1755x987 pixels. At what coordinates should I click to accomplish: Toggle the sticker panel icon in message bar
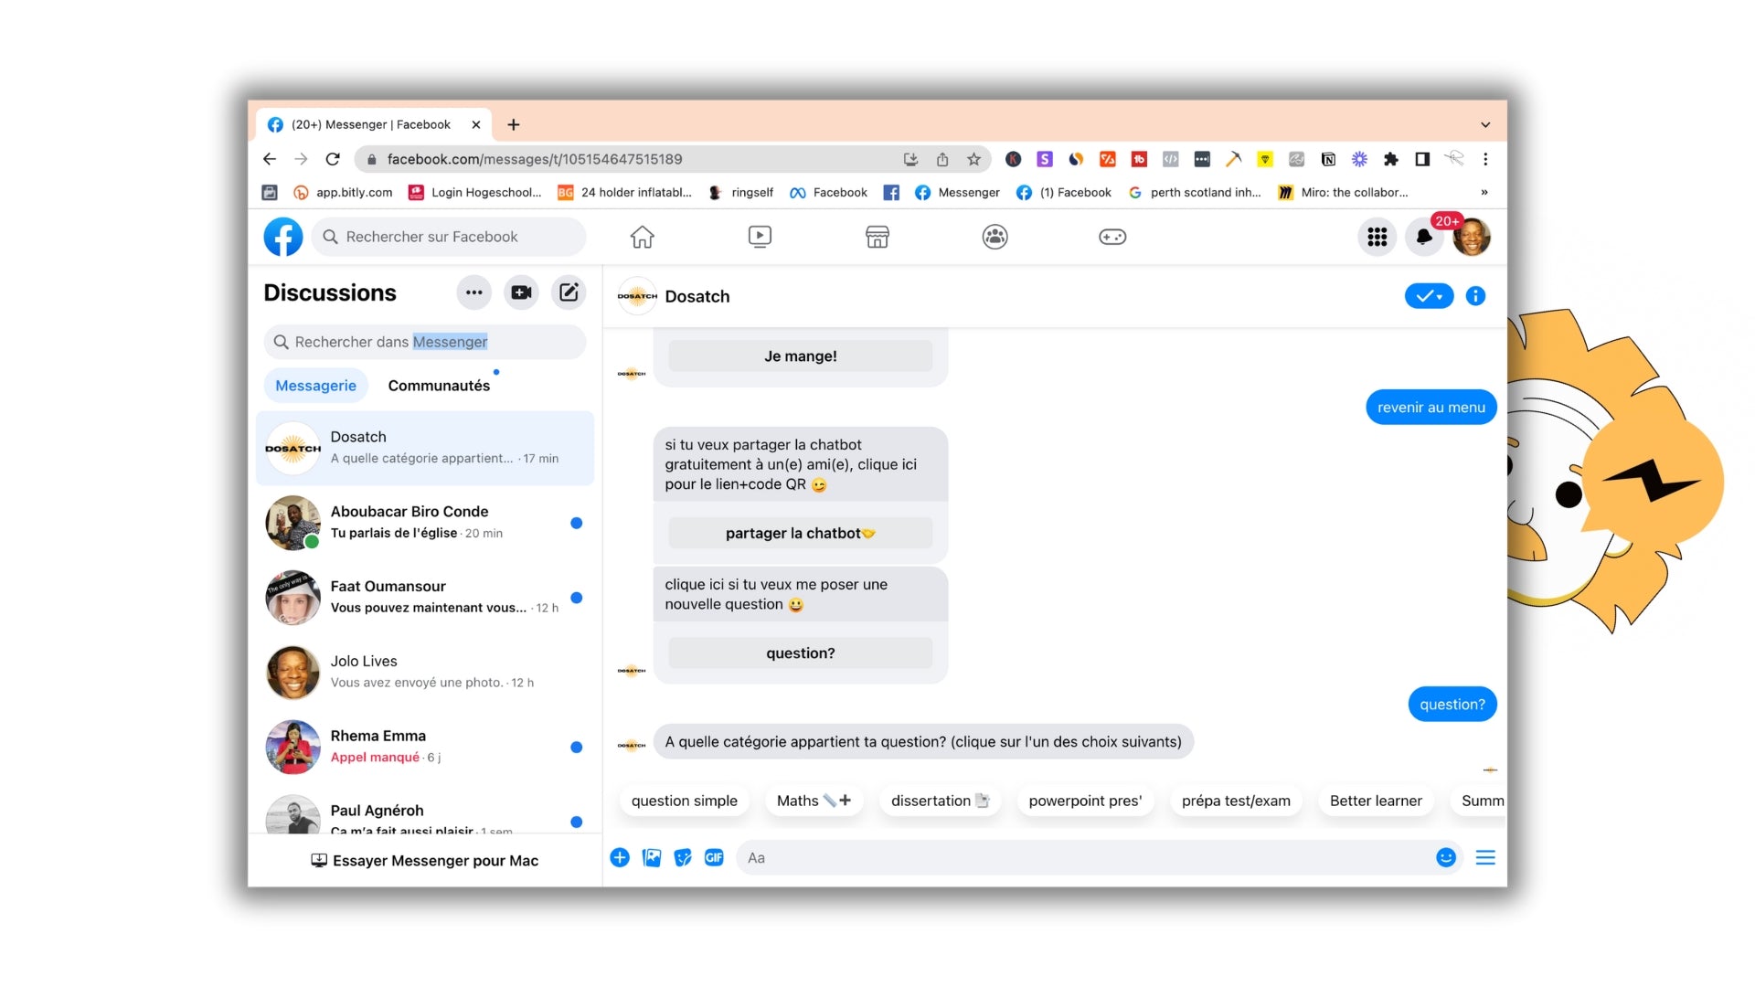click(x=681, y=857)
